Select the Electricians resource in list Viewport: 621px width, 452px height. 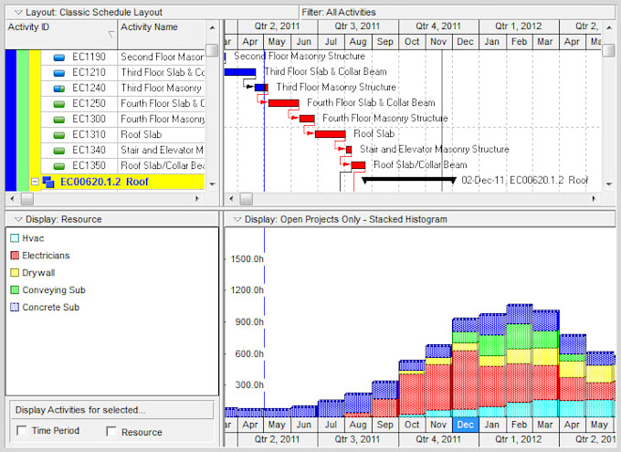point(46,256)
